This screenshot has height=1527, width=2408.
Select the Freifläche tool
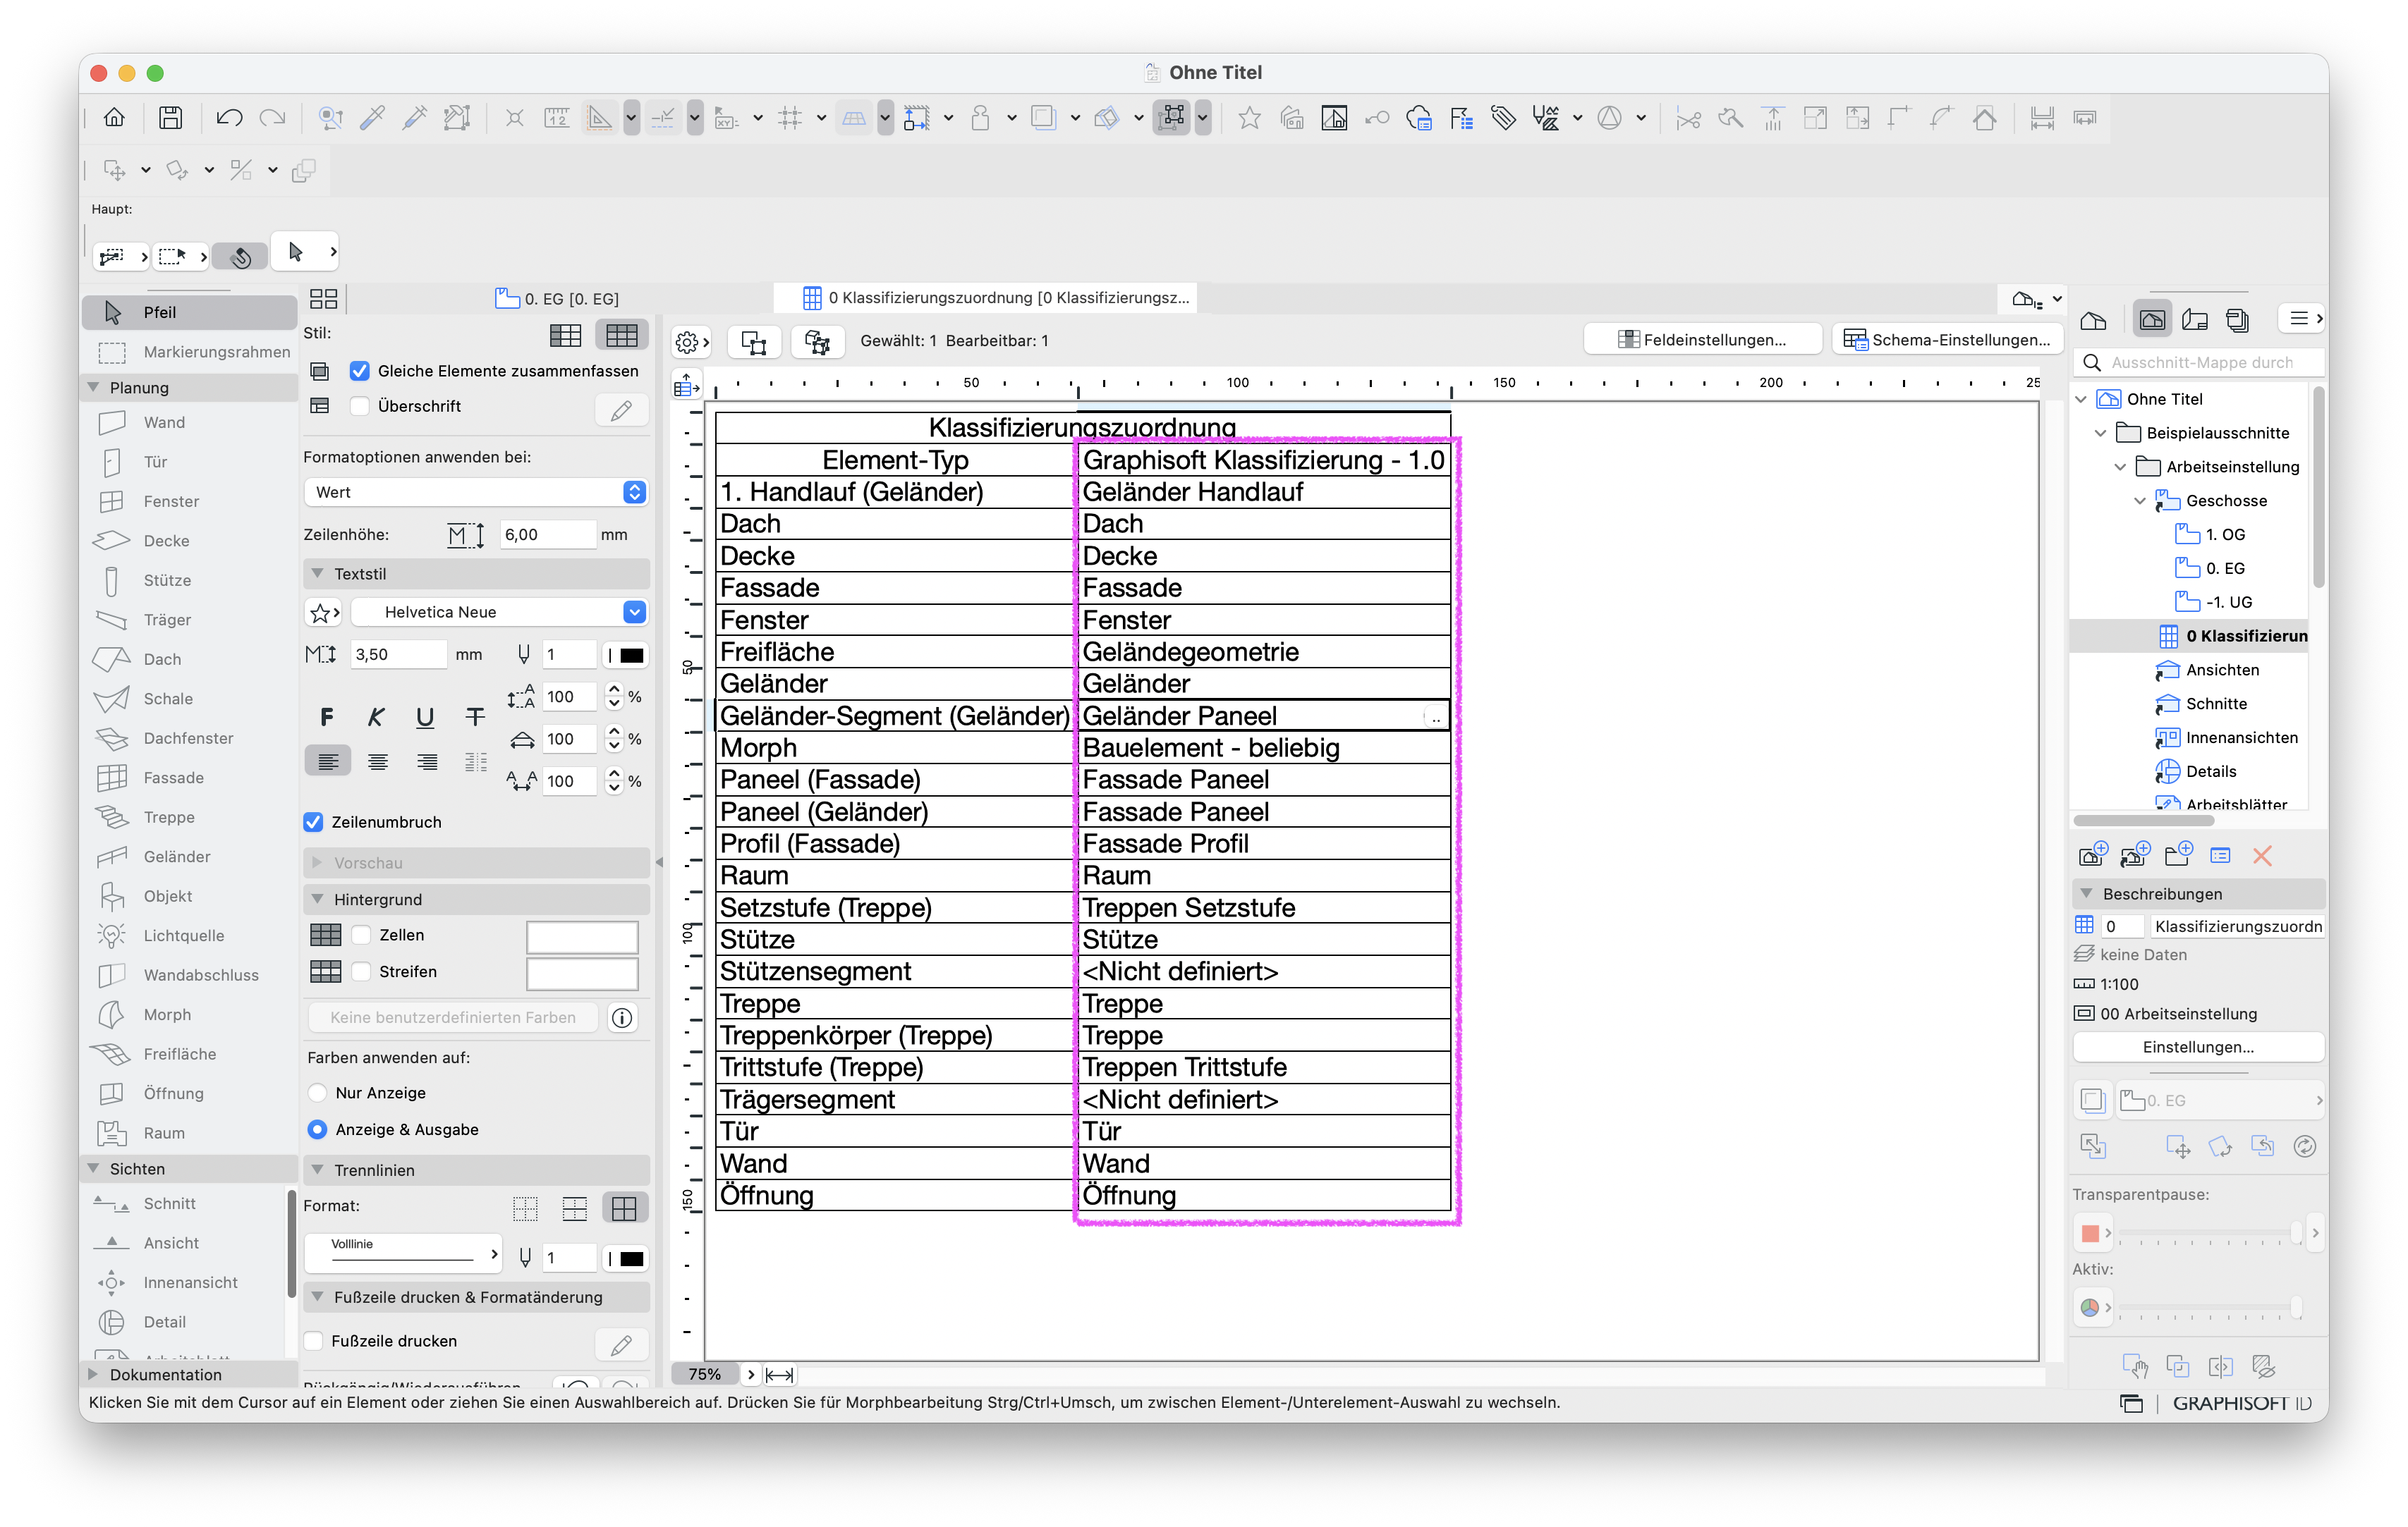coord(190,1055)
